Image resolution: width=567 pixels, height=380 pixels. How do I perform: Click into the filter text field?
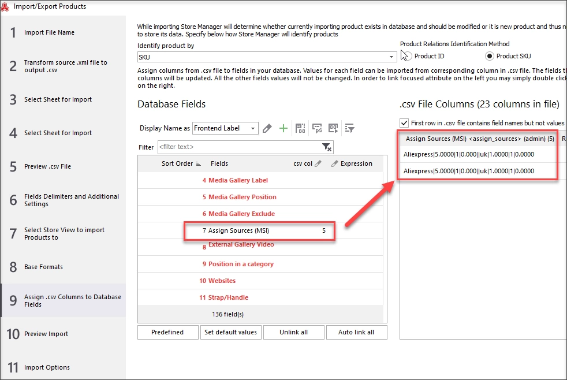click(240, 147)
